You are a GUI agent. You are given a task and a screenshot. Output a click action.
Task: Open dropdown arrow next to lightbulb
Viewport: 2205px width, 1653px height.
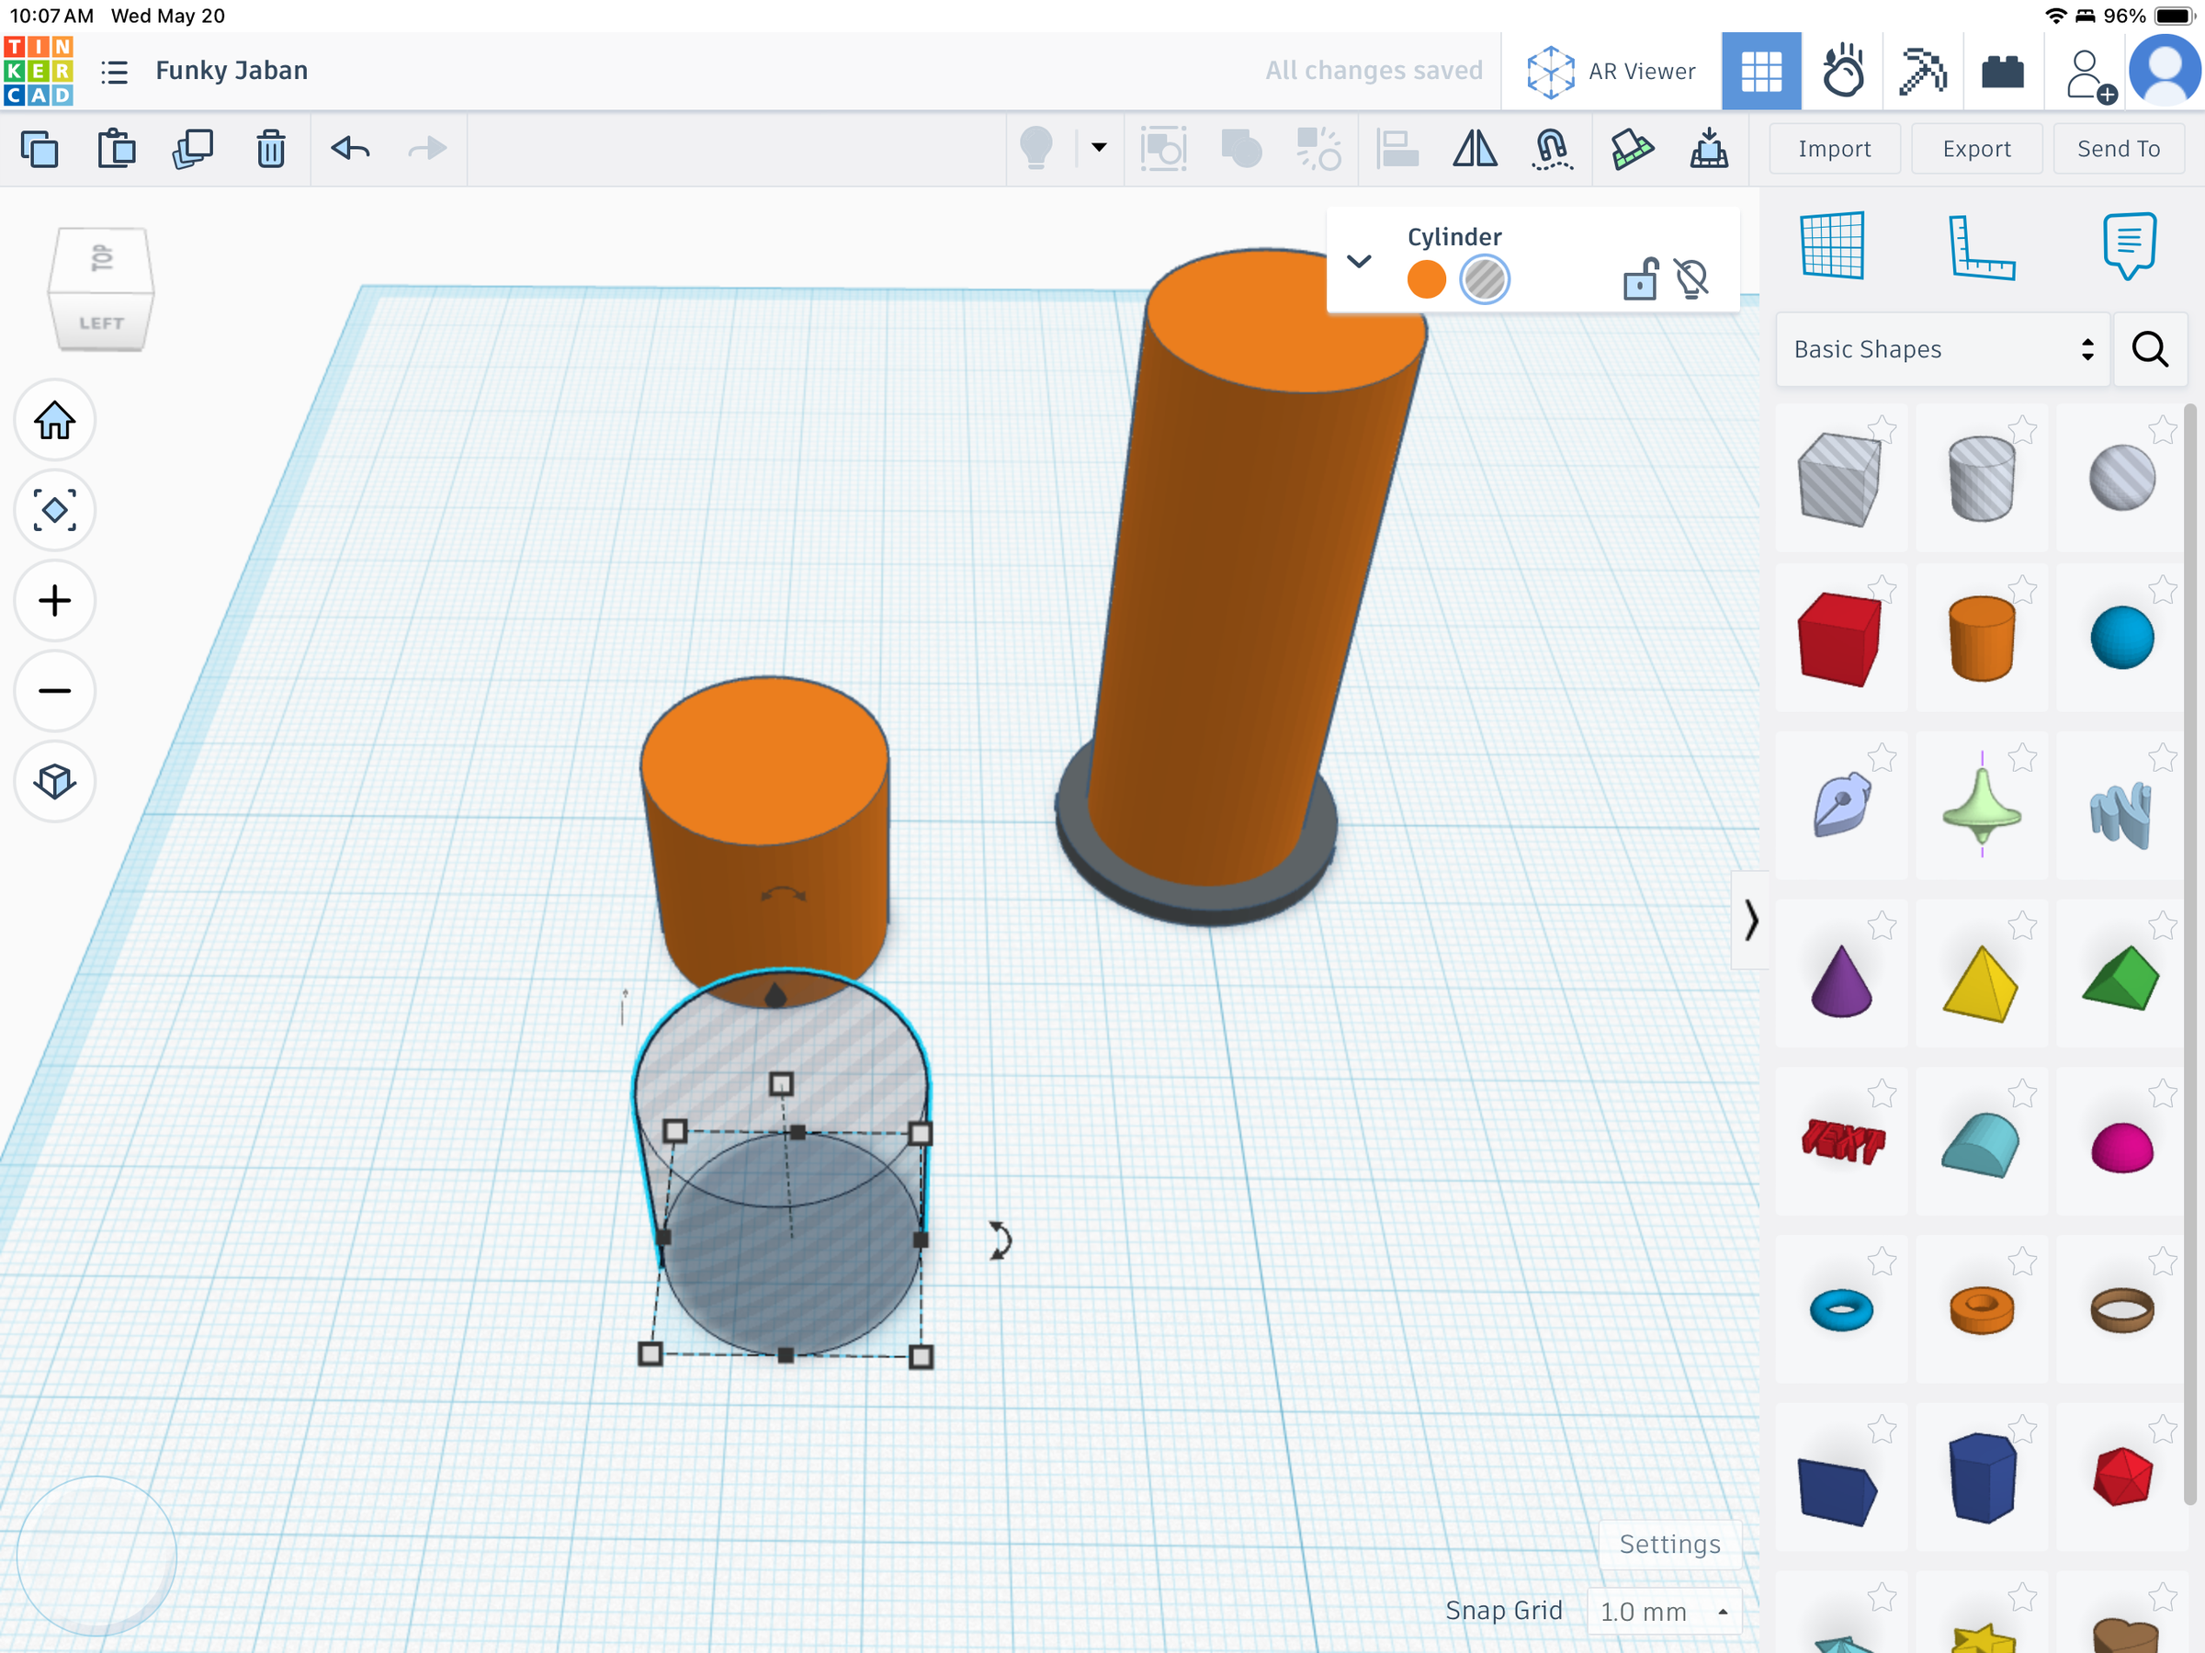coord(1099,148)
